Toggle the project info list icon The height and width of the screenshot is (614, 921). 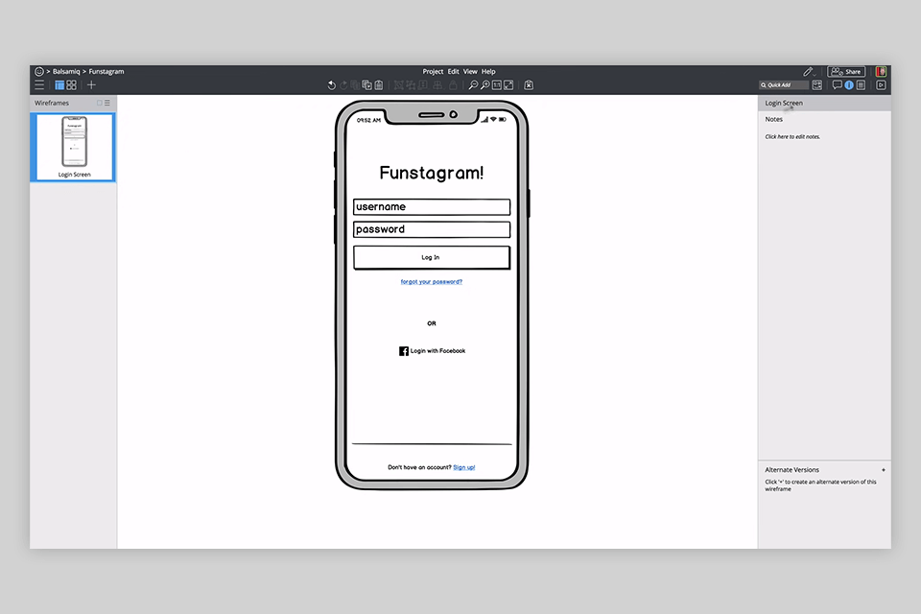point(862,85)
